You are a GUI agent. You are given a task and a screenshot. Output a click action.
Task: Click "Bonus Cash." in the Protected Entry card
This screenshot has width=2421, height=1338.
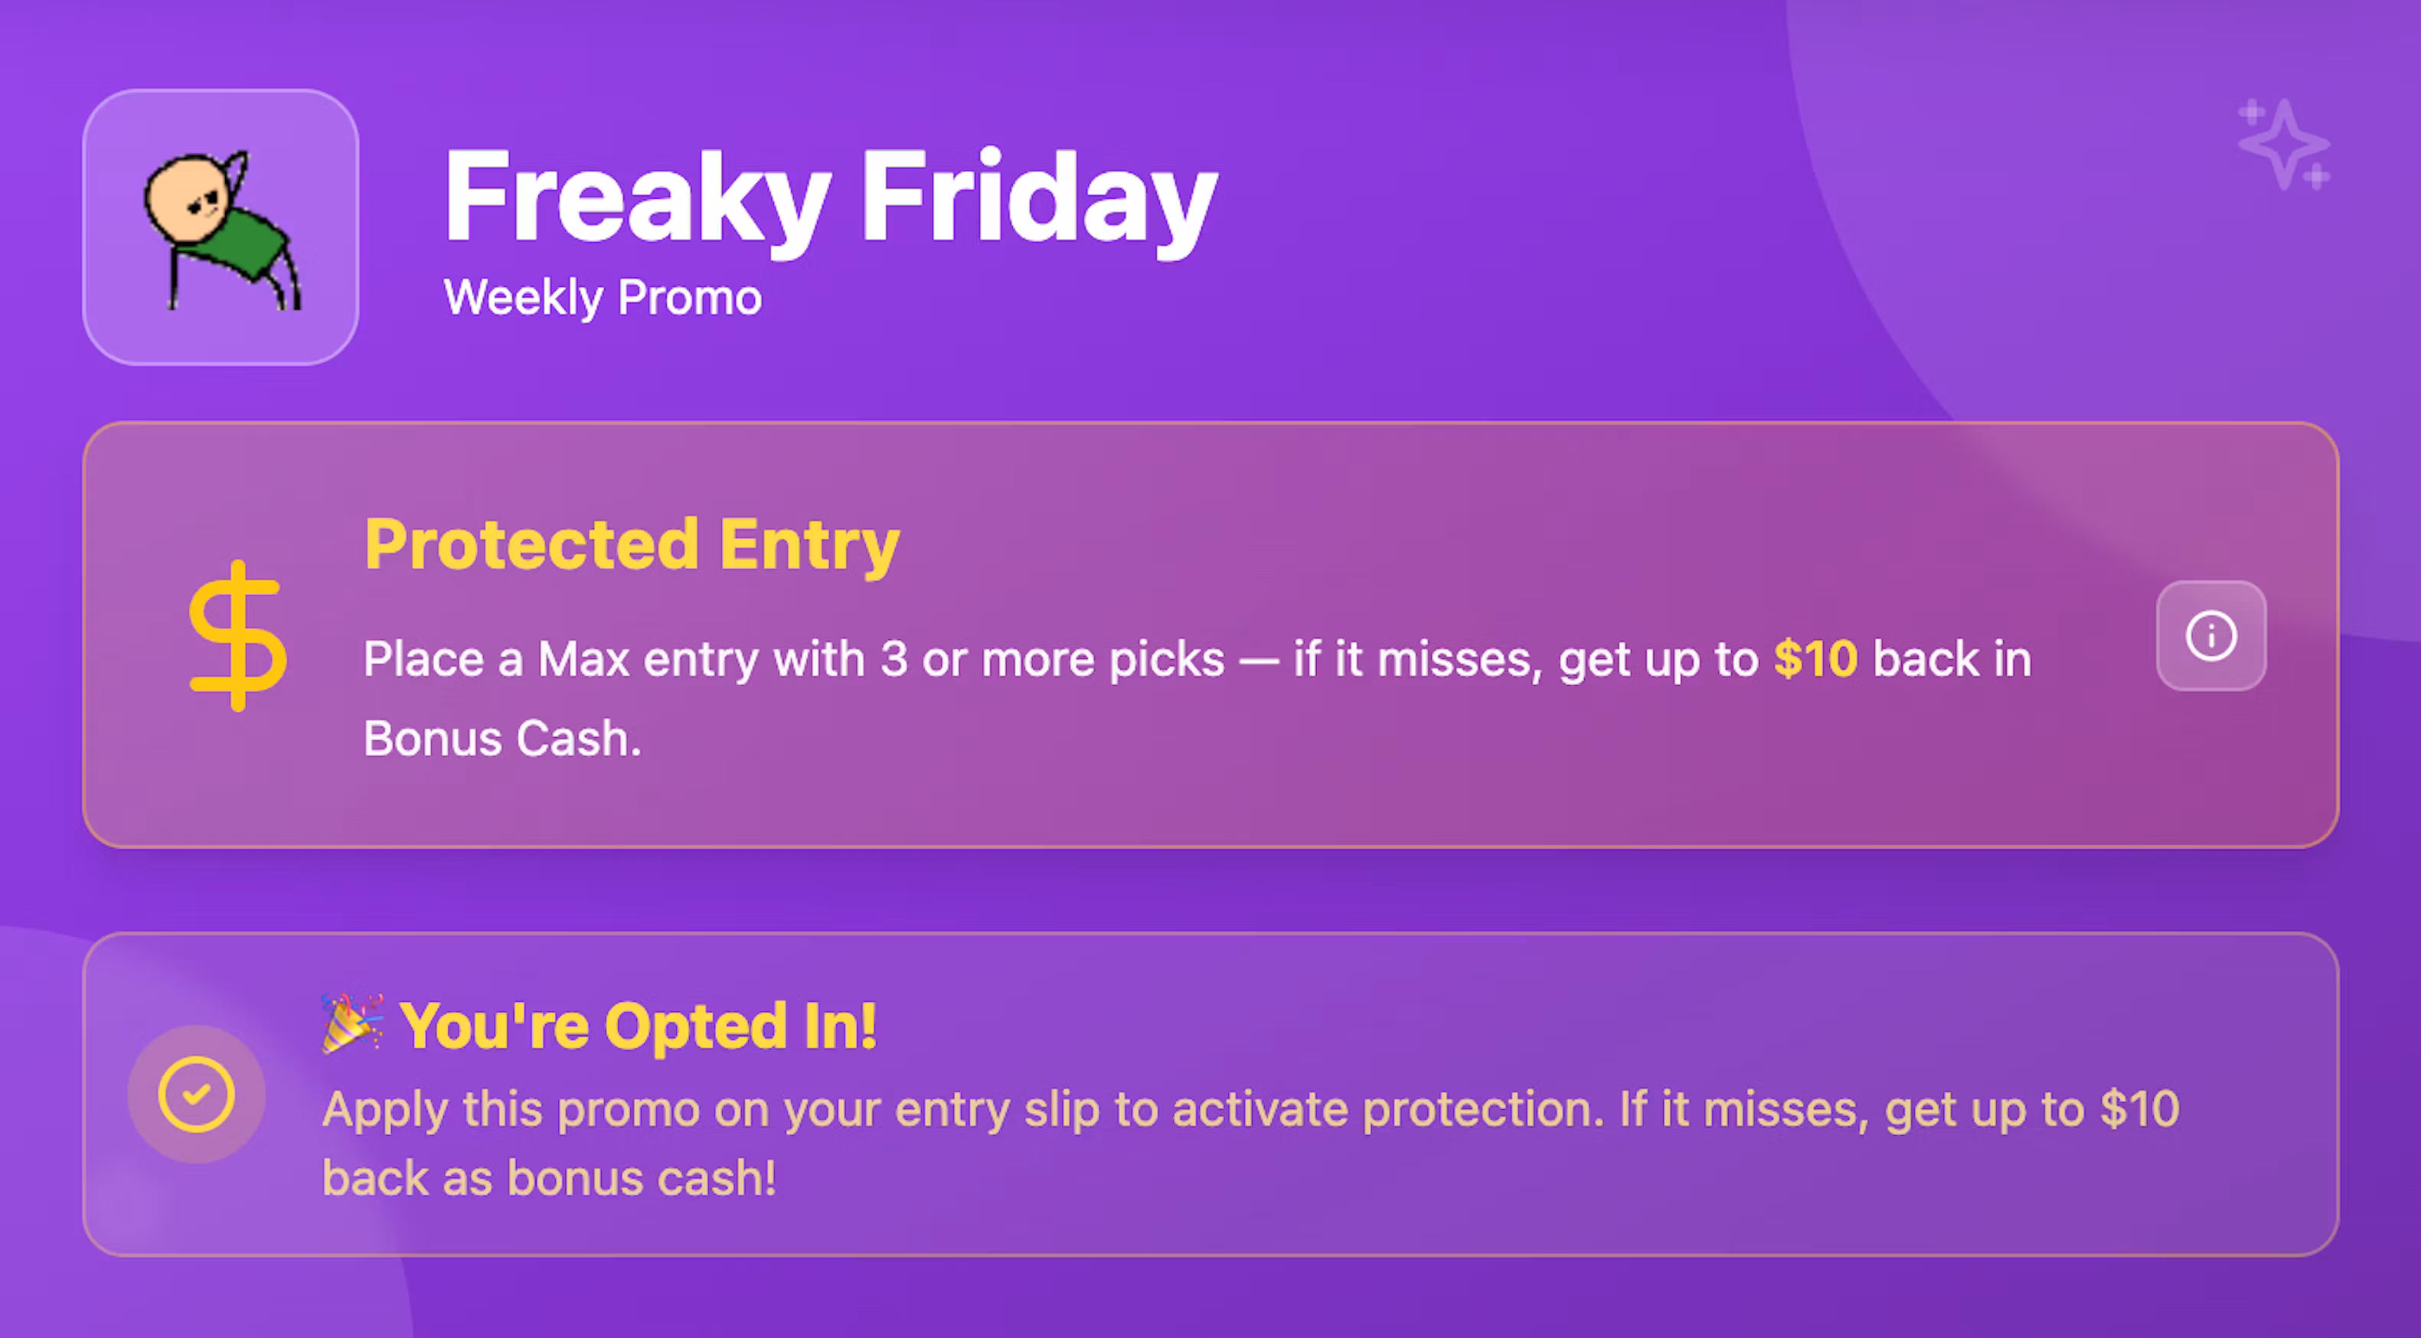[x=503, y=739]
